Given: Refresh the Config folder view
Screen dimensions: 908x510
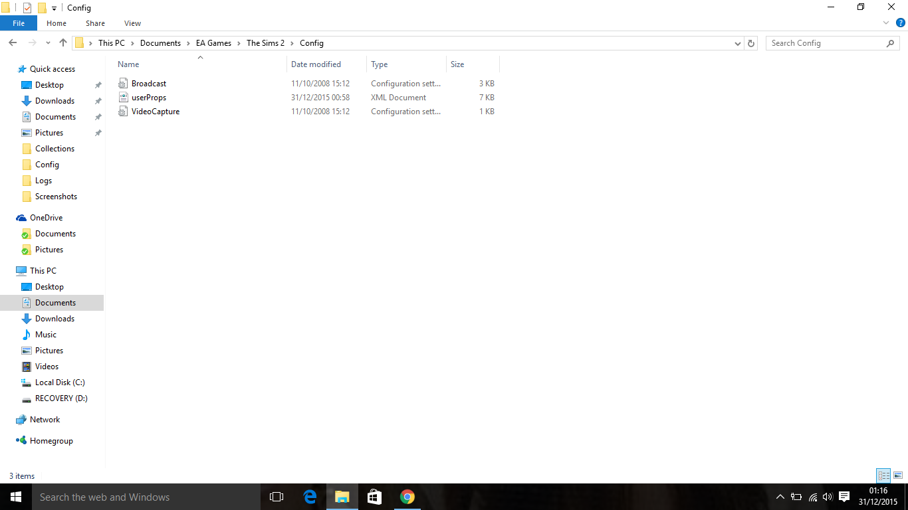Looking at the screenshot, I should (x=751, y=43).
